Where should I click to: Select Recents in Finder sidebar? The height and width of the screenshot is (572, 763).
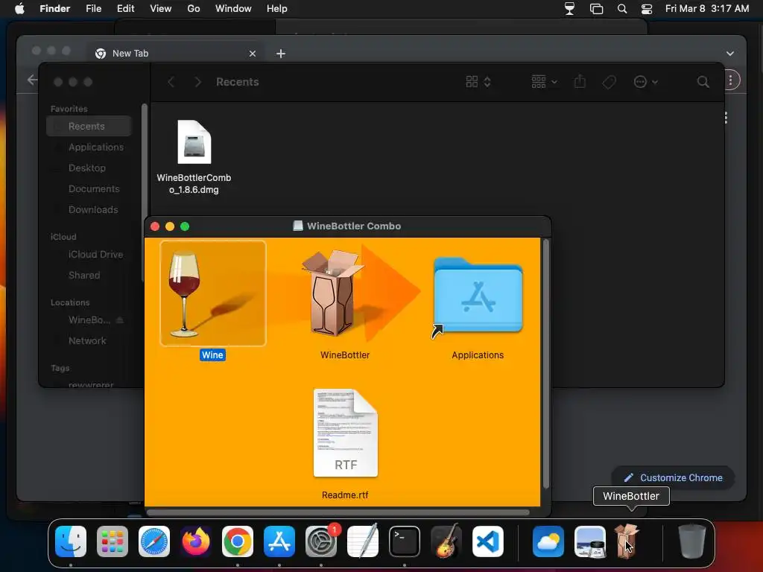89,126
